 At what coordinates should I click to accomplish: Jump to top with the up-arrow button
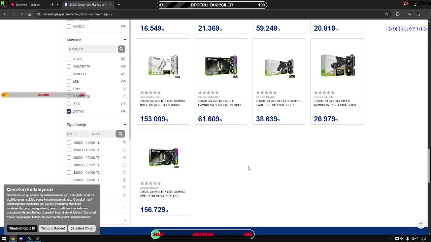(x=421, y=224)
